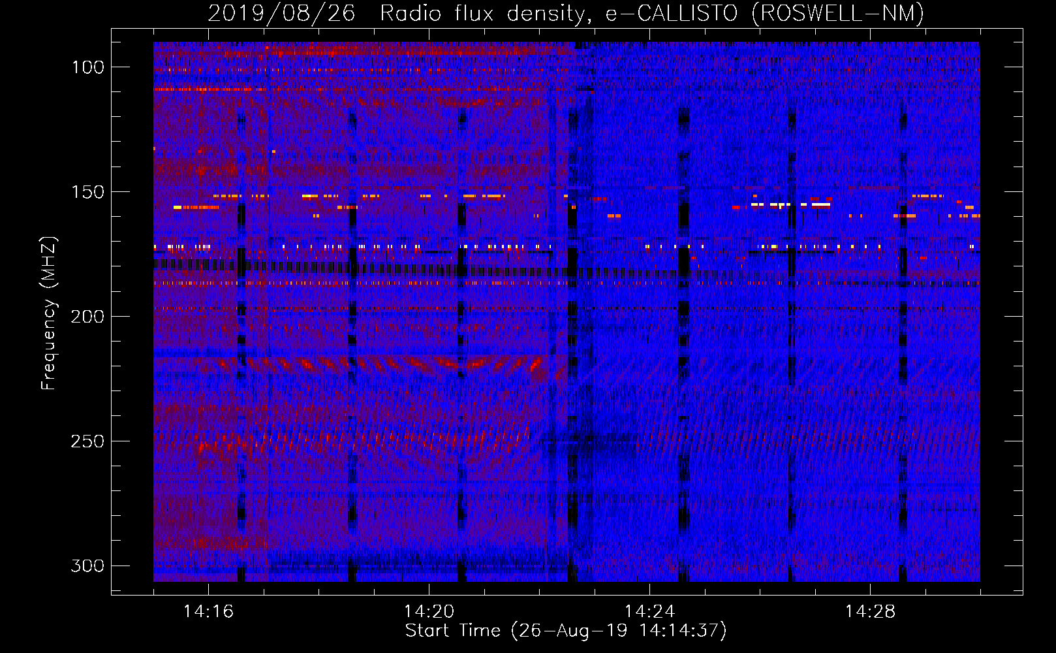Click the 14:28 time tick label
1056x653 pixels.
[x=870, y=612]
